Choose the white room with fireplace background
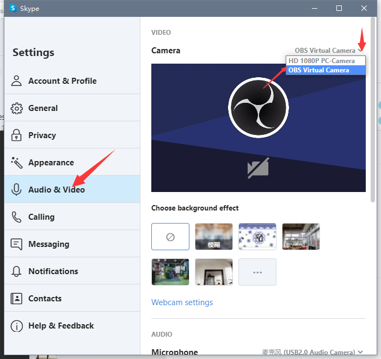Screen dimensions: 381x359 pyautogui.click(x=214, y=272)
